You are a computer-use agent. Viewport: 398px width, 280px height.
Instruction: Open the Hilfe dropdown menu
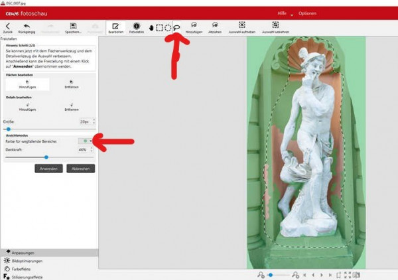click(x=285, y=13)
